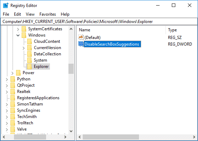Select the SystemCertificates folder icon

pyautogui.click(x=24, y=29)
